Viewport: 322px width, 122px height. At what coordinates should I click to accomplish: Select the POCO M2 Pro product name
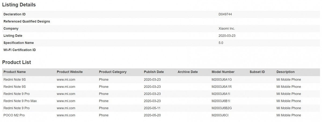tap(15, 115)
